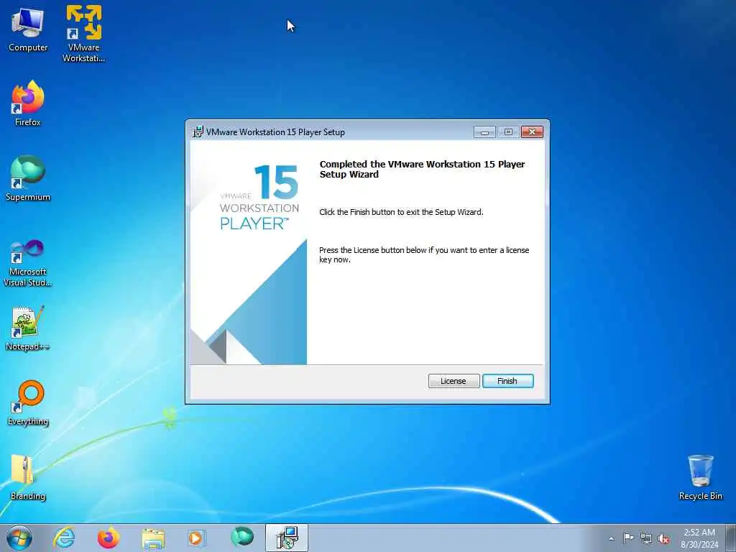Select the Recycle Bin icon
Viewport: 736px width, 552px height.
coord(700,477)
